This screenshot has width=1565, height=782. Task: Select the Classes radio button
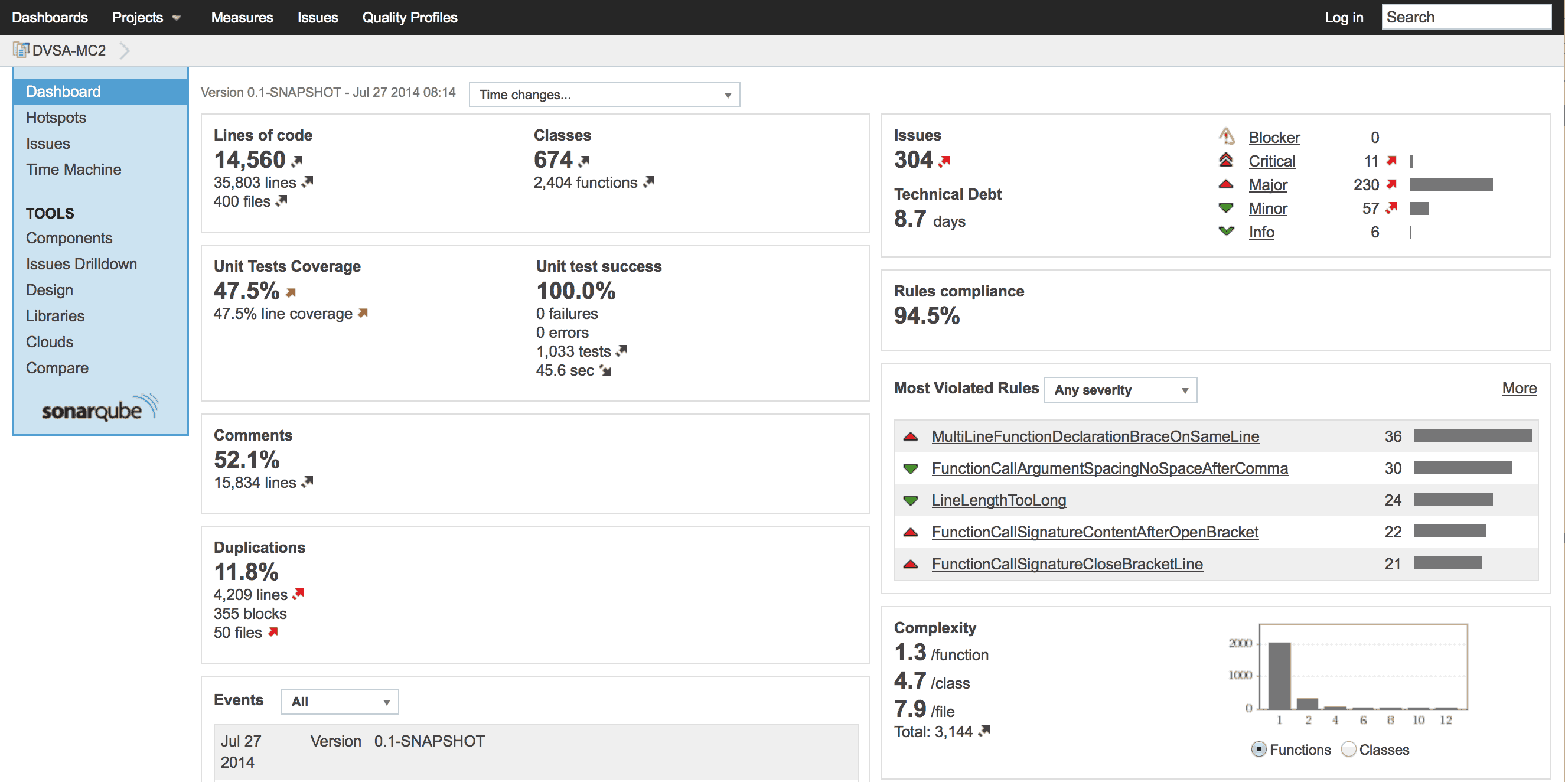tap(1348, 749)
